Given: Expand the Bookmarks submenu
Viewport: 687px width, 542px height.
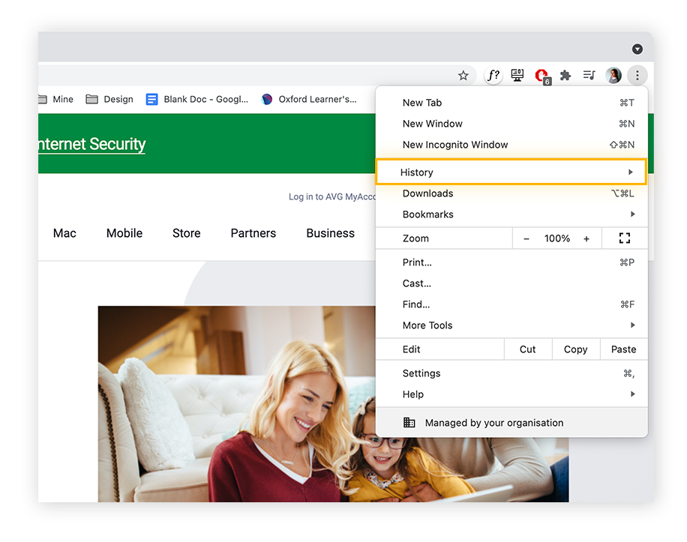Looking at the screenshot, I should 510,214.
